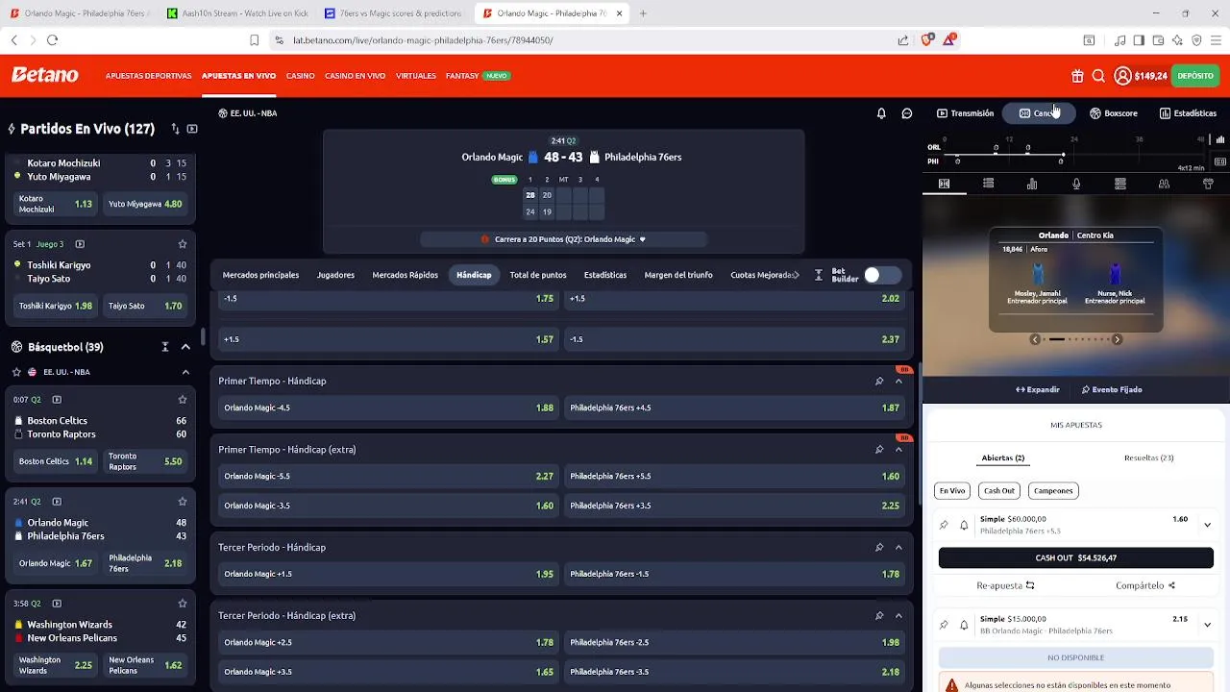1230x692 pixels.
Task: Click the venue card carousel dots
Action: (1076, 339)
